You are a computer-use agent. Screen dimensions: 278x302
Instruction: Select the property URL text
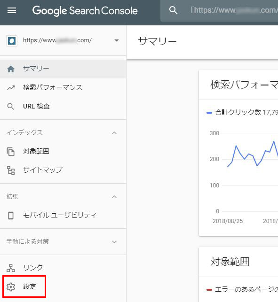57,40
